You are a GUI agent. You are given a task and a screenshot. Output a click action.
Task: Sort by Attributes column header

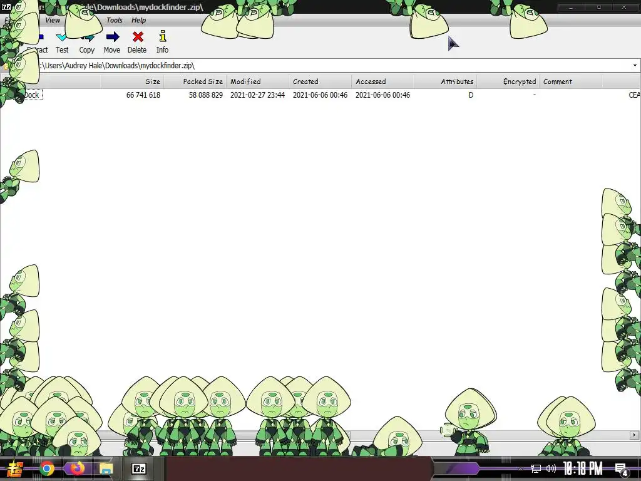pyautogui.click(x=445, y=81)
